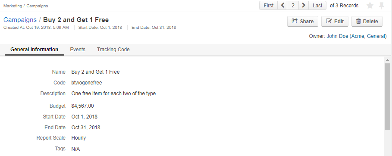
Task: Go to previous record with left chevron
Action: pyautogui.click(x=282, y=5)
